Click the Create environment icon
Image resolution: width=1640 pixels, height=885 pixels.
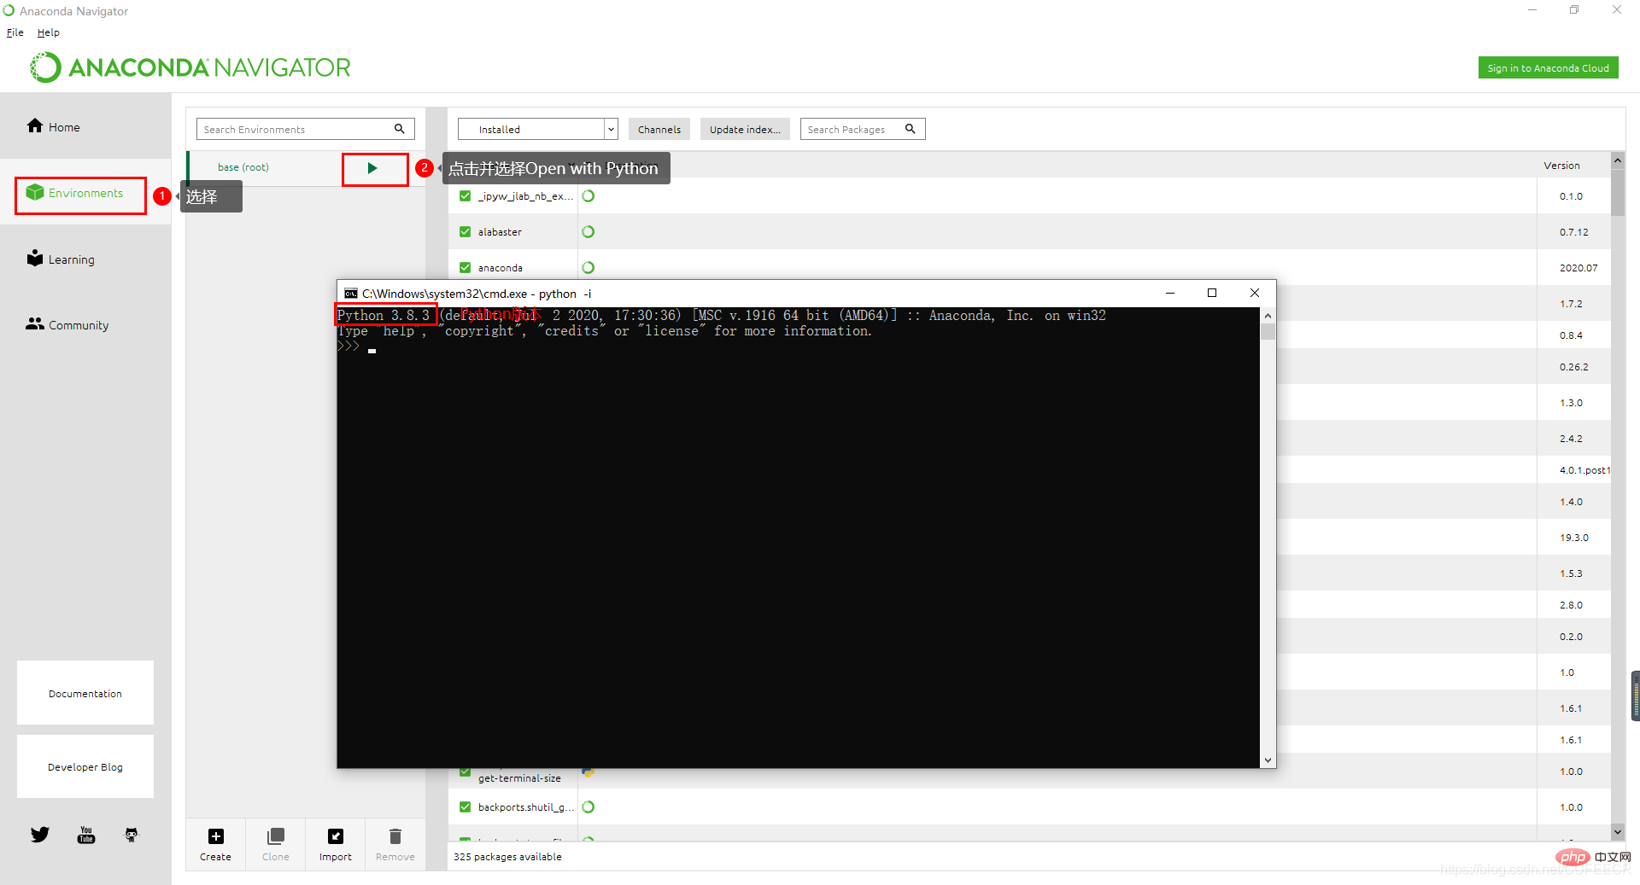coord(215,837)
